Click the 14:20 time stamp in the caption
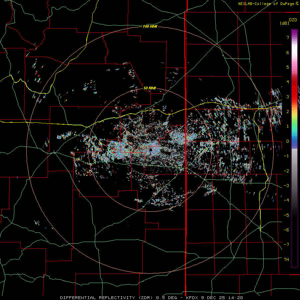 pos(235,298)
